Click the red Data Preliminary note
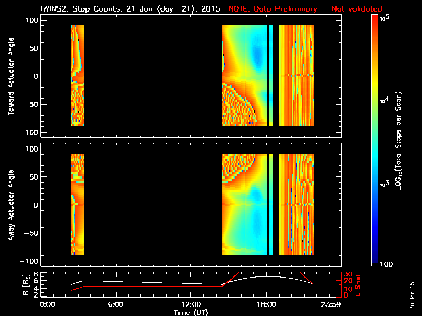The height and width of the screenshot is (316, 422). click(305, 9)
